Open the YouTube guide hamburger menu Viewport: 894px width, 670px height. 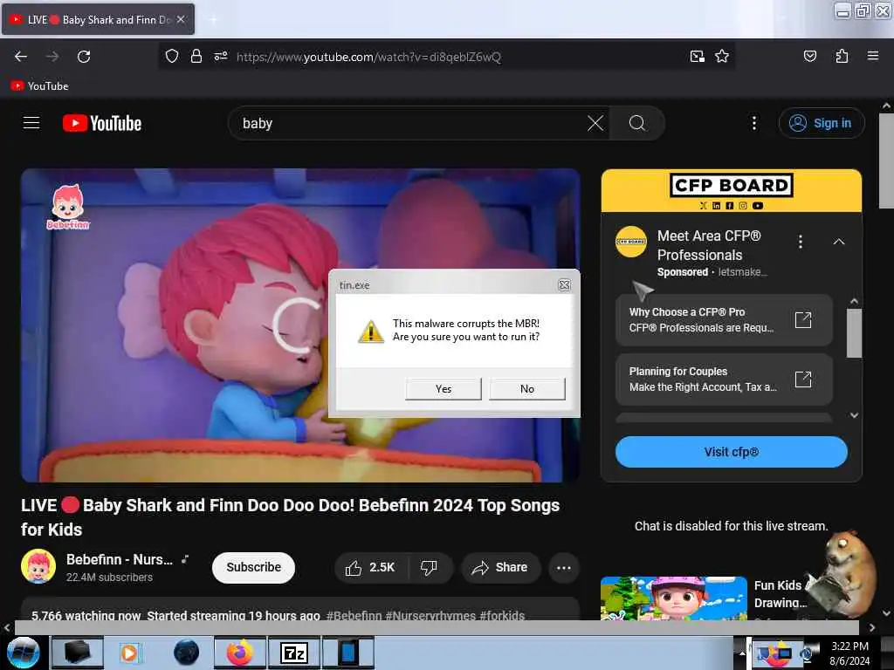point(31,123)
